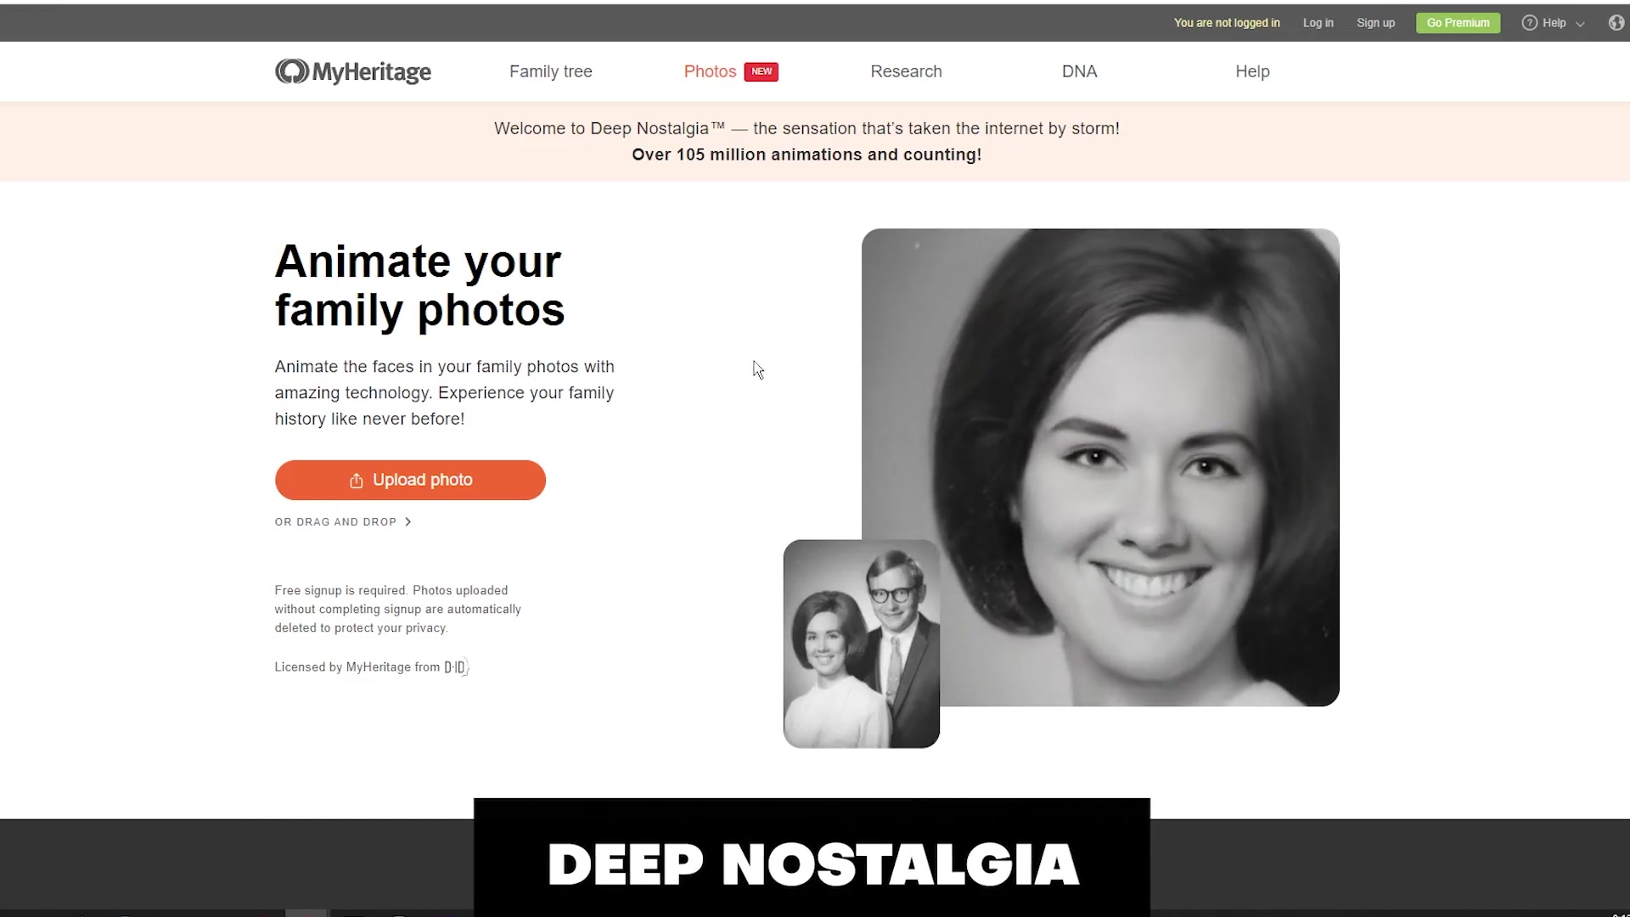Go to the DNA section
1630x917 pixels.
pos(1079,71)
